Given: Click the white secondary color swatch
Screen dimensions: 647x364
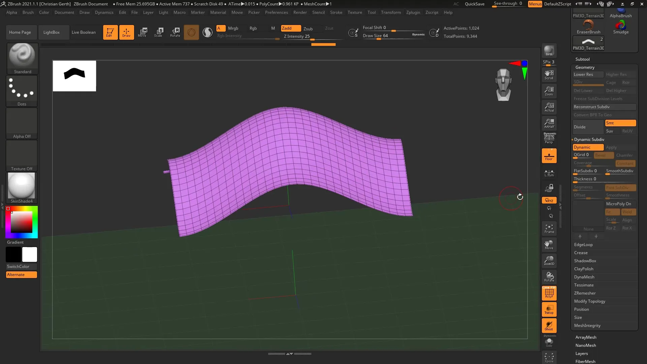Looking at the screenshot, I should click(x=30, y=254).
